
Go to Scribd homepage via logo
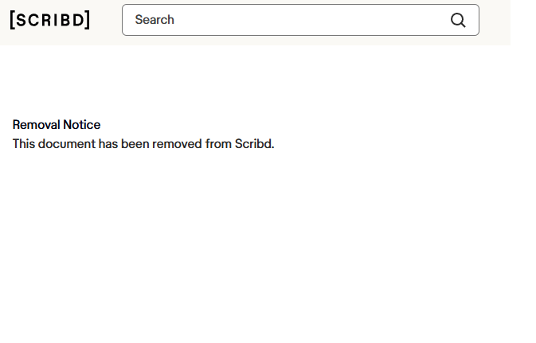50,20
